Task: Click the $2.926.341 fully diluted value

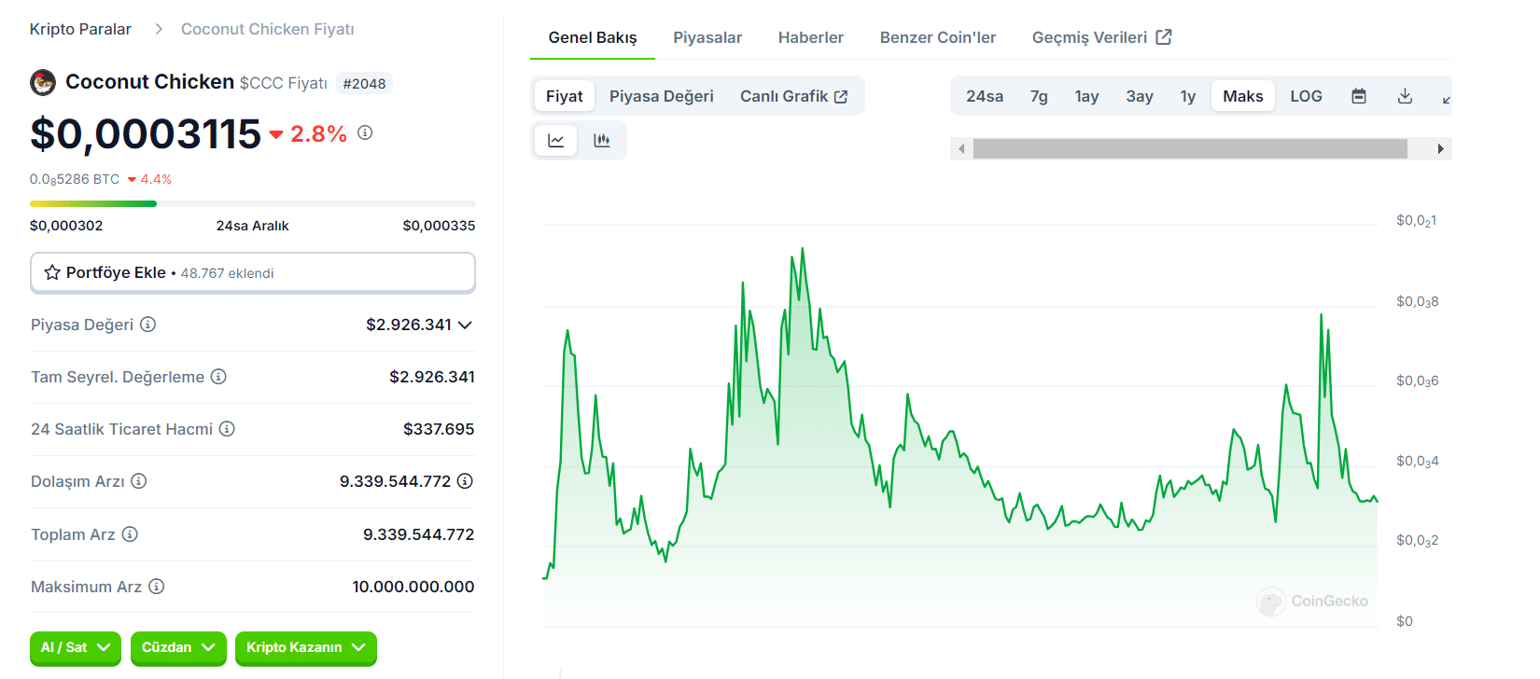Action: coord(432,377)
